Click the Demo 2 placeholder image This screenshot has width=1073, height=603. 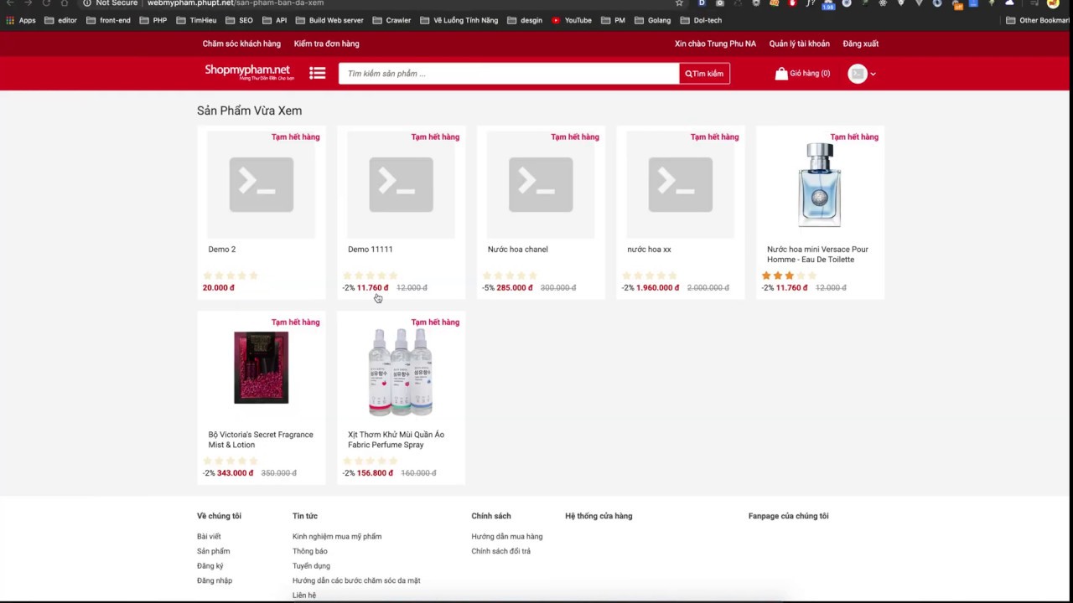pos(262,184)
